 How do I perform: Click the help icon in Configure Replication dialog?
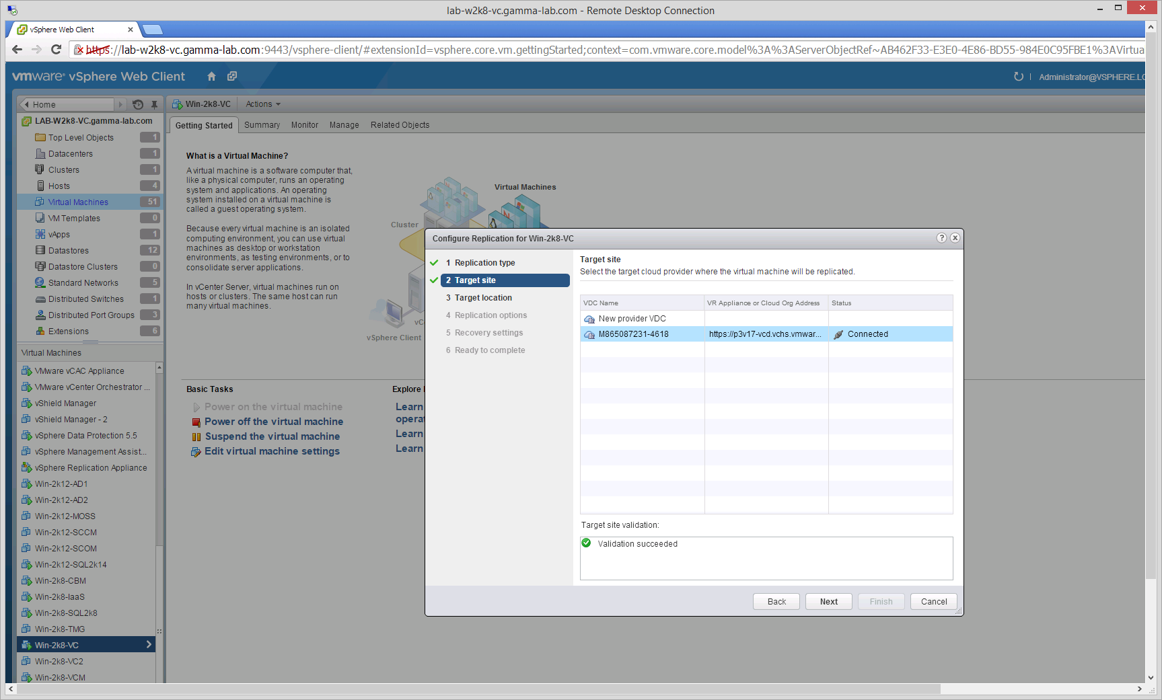coord(941,238)
